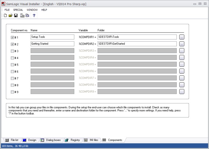
Task: Click the '...' button for component #8
Action: point(182,85)
